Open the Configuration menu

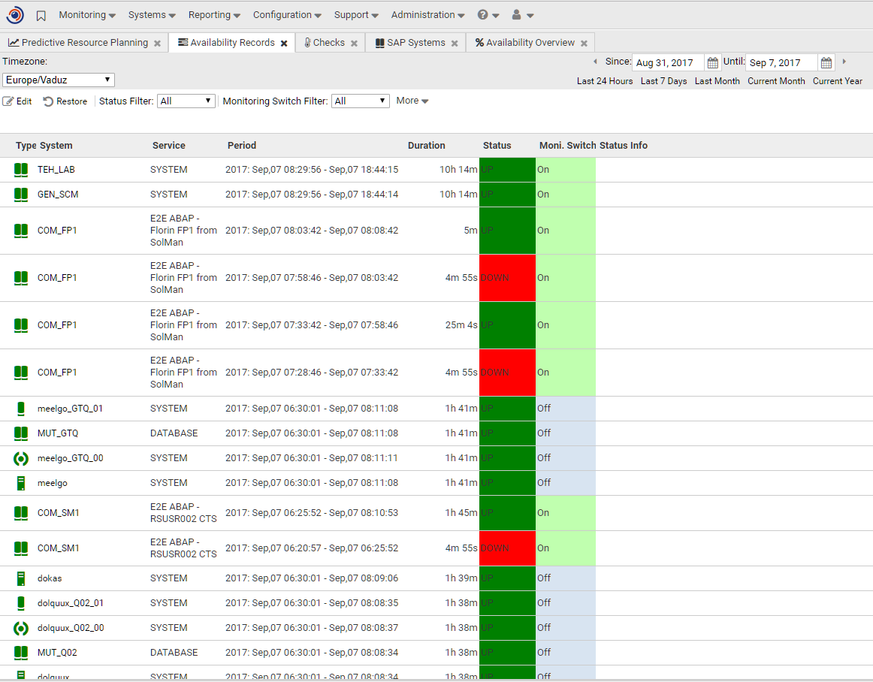(x=287, y=15)
